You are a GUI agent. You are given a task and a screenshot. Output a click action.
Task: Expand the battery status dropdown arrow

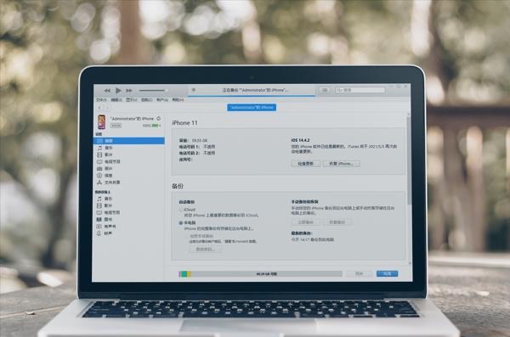(160, 126)
